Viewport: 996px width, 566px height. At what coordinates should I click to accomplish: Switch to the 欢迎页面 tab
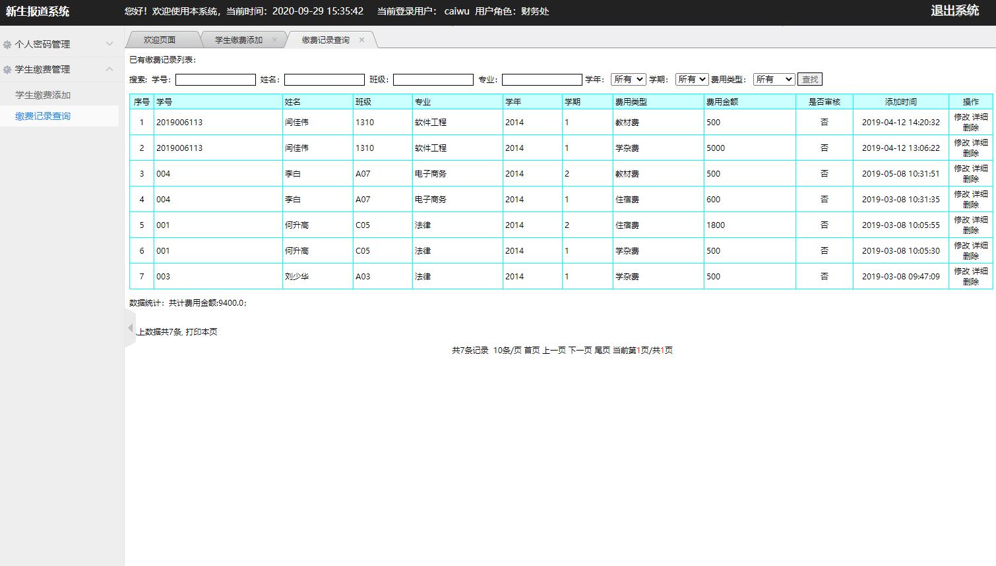[160, 40]
